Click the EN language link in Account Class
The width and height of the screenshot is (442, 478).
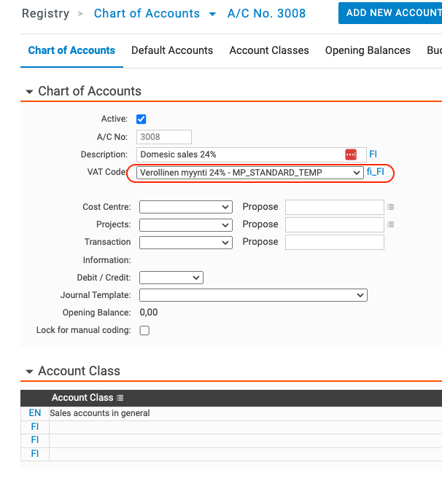coord(35,413)
